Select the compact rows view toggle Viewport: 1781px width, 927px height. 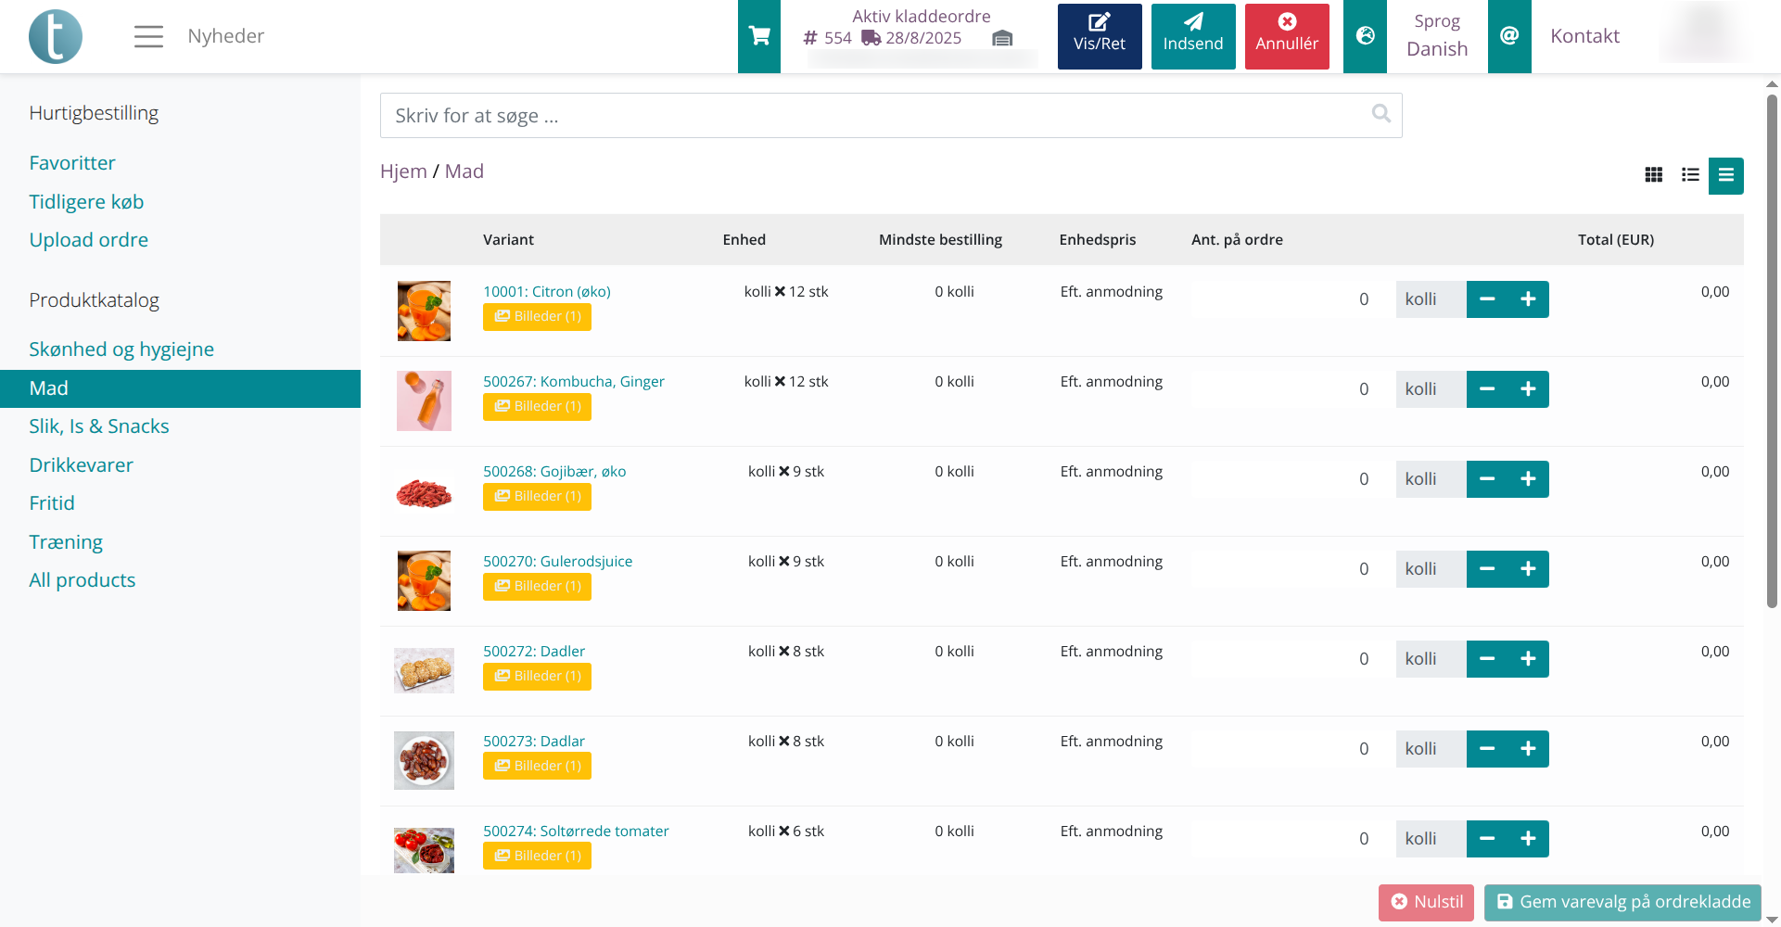[x=1725, y=175]
